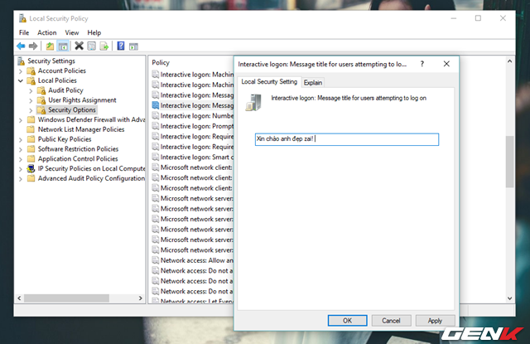The height and width of the screenshot is (344, 530).
Task: Expand the Public Key Policies node
Action: pos(21,140)
